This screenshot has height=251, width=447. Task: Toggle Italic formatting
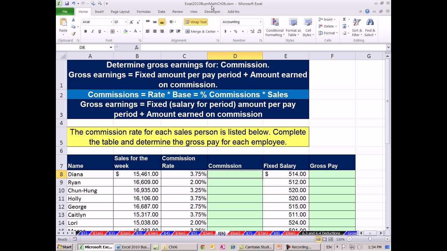(93, 31)
